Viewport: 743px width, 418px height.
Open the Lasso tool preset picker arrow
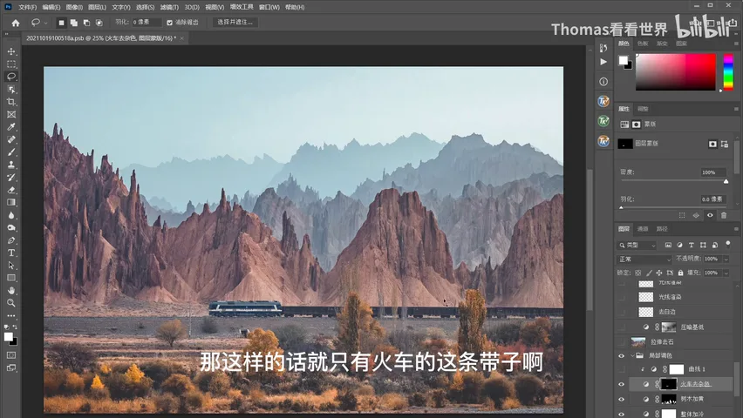point(46,23)
